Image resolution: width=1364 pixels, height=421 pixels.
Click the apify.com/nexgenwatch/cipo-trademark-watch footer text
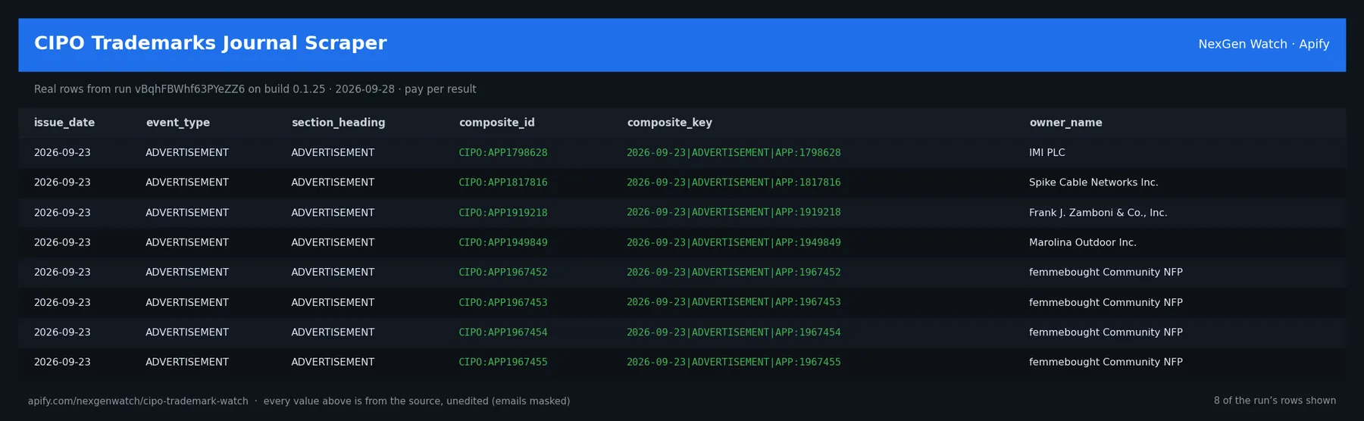[x=138, y=401]
